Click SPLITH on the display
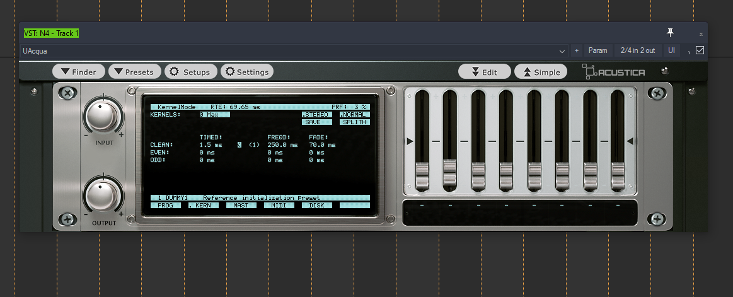733x297 pixels. click(355, 122)
